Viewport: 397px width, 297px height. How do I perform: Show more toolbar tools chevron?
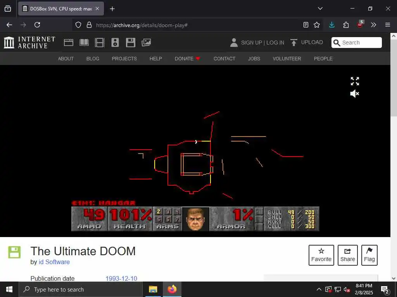373,25
